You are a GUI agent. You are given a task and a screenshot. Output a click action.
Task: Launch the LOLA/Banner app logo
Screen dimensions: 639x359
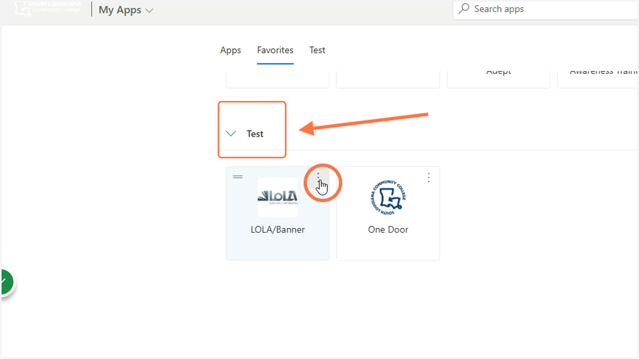[x=277, y=197]
